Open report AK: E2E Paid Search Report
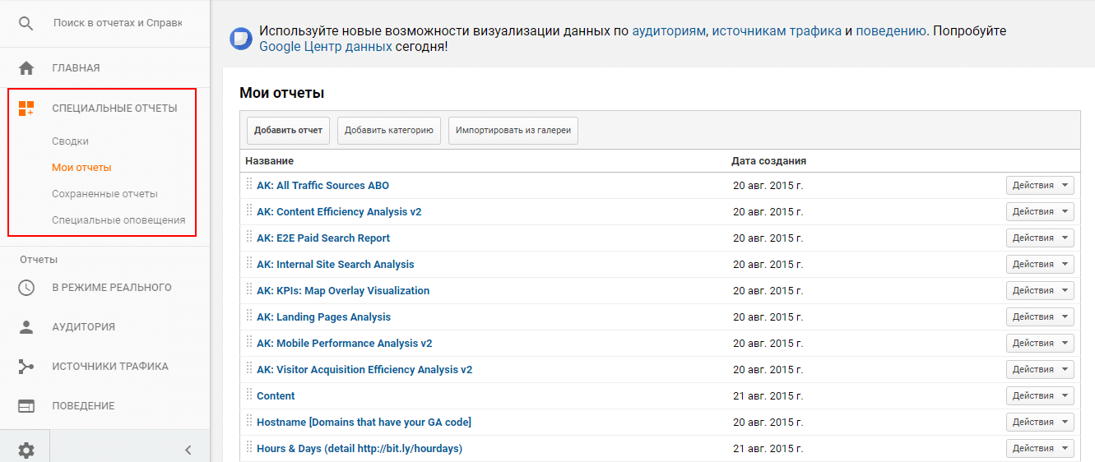 (x=323, y=238)
